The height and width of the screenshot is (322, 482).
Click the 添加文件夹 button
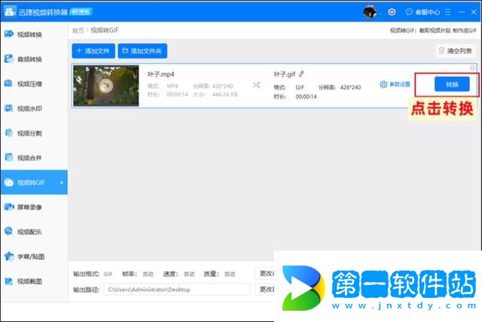(142, 50)
